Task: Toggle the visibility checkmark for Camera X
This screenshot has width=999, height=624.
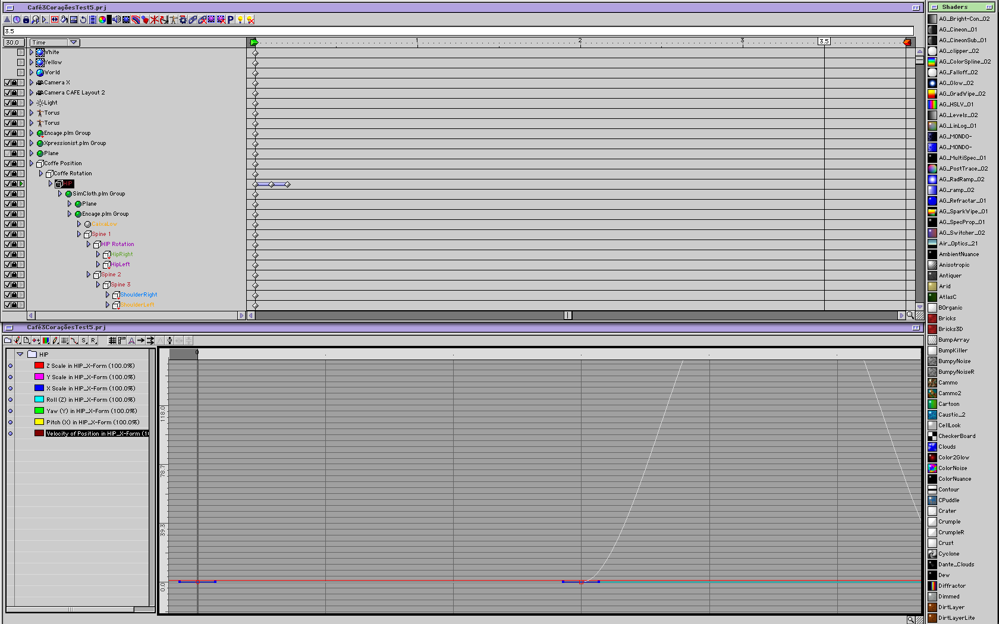Action: 8,83
